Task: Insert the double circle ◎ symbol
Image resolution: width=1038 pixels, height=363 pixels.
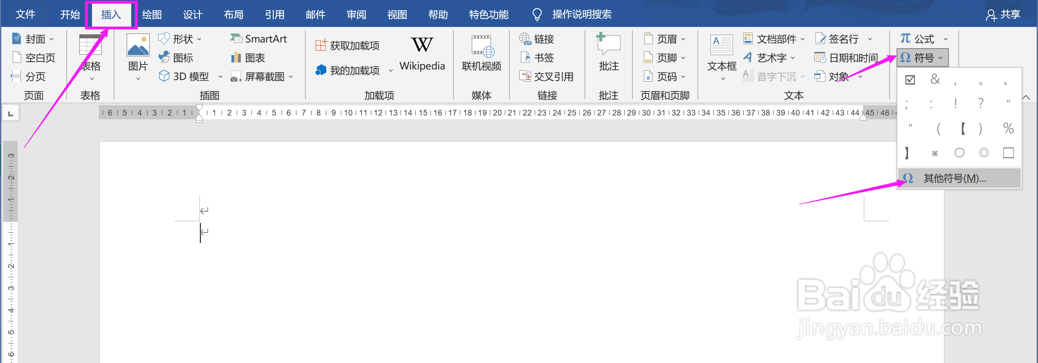Action: (984, 153)
